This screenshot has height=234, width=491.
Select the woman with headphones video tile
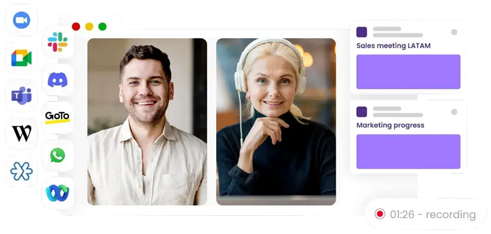click(276, 122)
